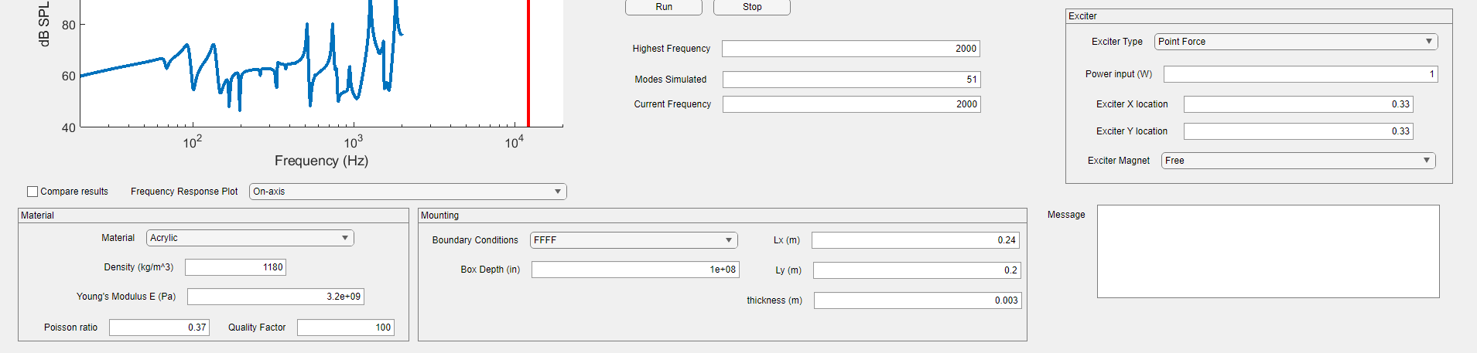
Task: Open the Boundary Conditions dropdown showing FFFF
Action: click(x=634, y=240)
